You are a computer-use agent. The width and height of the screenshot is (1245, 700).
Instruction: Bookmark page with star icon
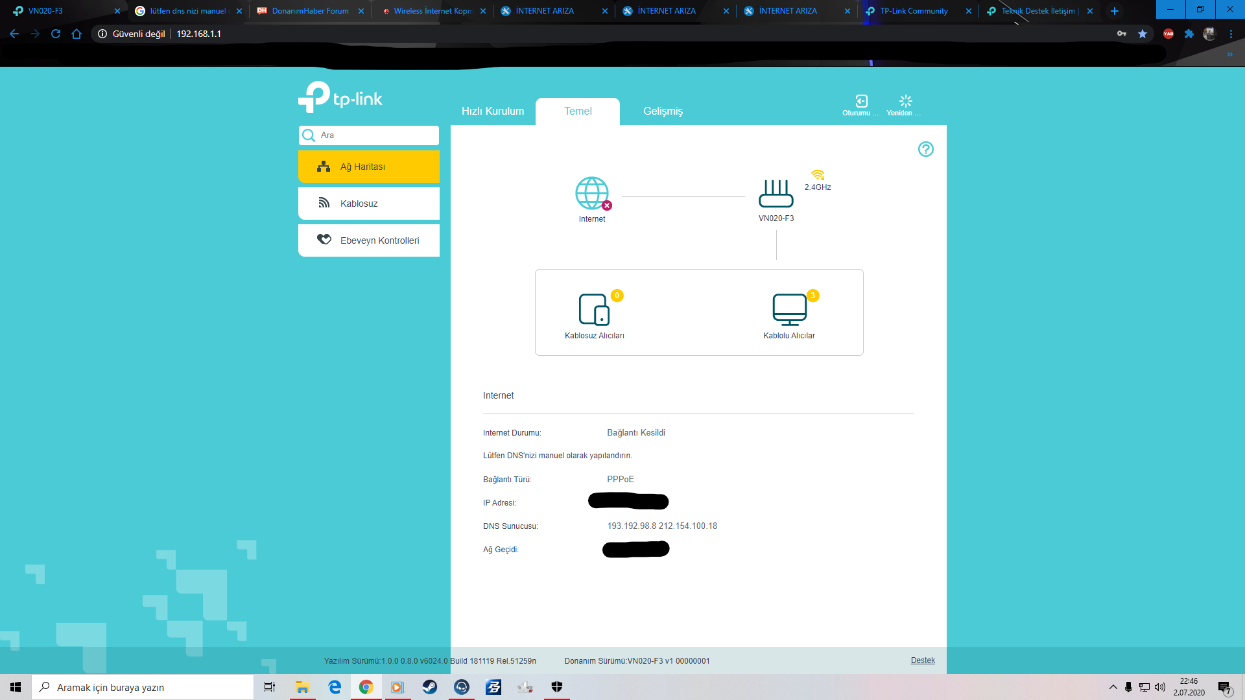(x=1143, y=34)
